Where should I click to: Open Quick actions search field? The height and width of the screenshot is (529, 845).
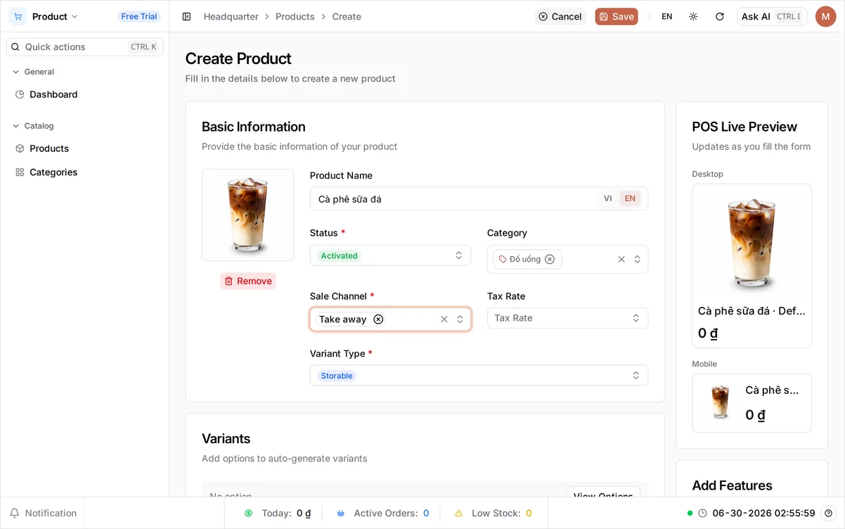pyautogui.click(x=84, y=46)
